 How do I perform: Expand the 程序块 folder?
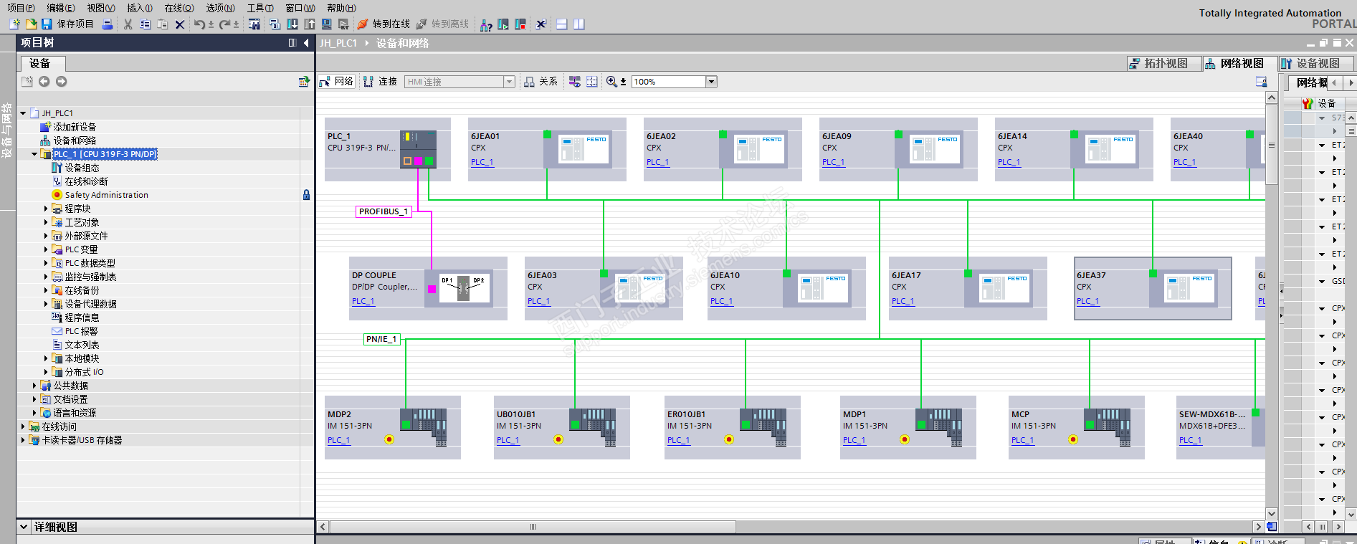click(46, 209)
